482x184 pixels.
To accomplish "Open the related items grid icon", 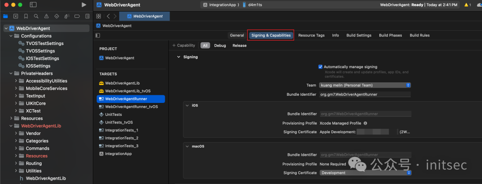I will click(x=98, y=16).
